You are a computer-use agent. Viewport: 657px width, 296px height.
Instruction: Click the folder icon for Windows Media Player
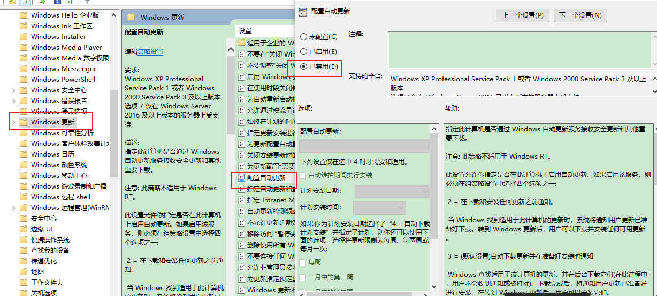[24, 48]
